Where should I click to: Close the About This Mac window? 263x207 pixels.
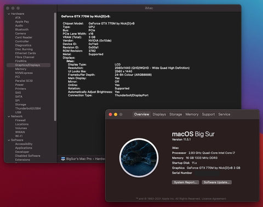[110, 114]
